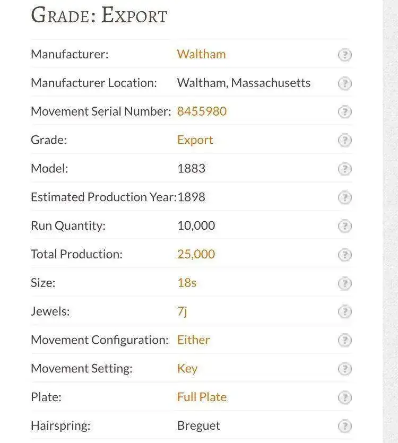Open the 25,000 total production link
The image size is (398, 443).
(196, 254)
